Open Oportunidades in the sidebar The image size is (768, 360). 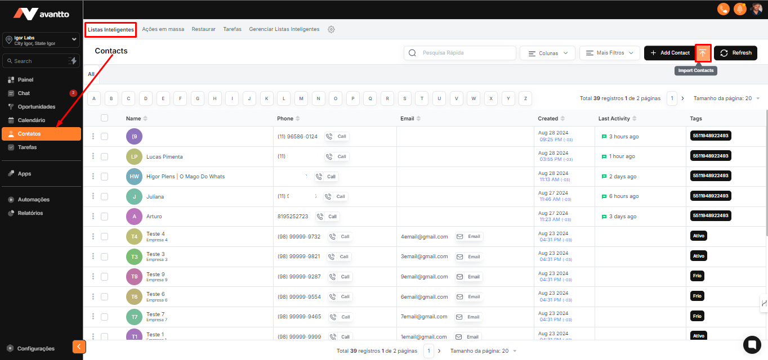[37, 107]
